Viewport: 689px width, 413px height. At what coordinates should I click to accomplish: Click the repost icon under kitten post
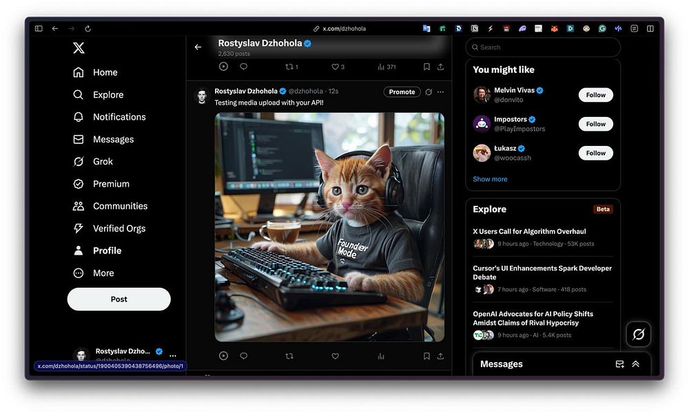[x=289, y=356]
